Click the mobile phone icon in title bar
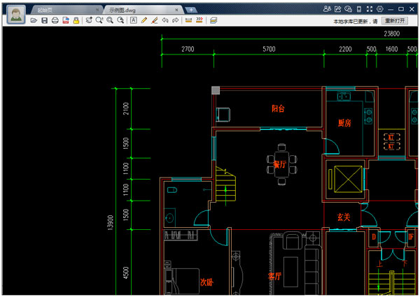 click(359, 9)
